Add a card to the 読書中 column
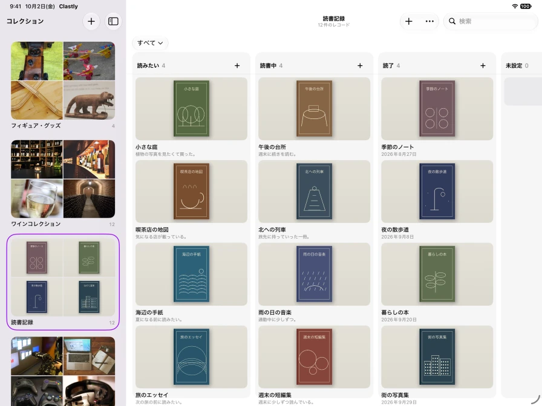Viewport: 542px width, 406px height. [360, 66]
